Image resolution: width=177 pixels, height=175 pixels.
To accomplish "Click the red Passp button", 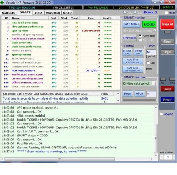I will coord(167,89).
